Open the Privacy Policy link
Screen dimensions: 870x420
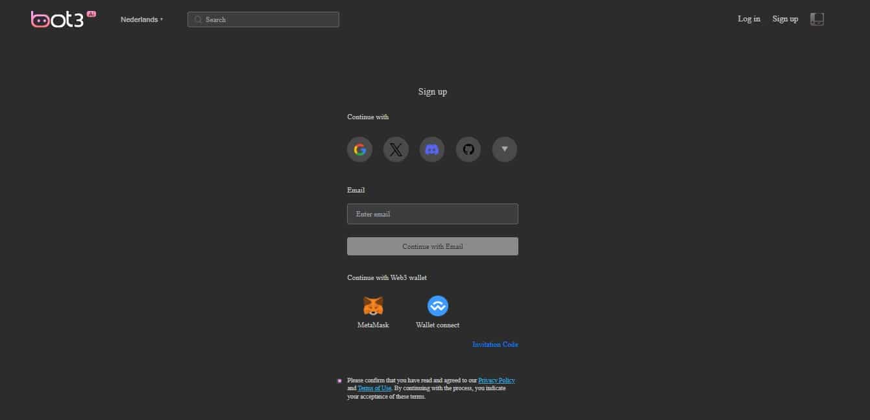coord(496,380)
